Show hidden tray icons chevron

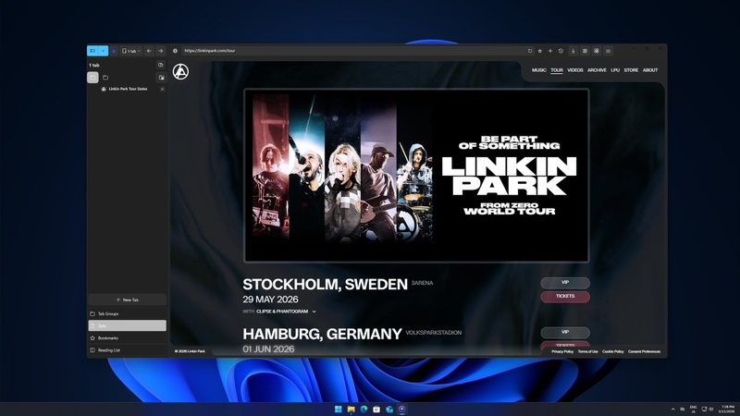[673, 409]
